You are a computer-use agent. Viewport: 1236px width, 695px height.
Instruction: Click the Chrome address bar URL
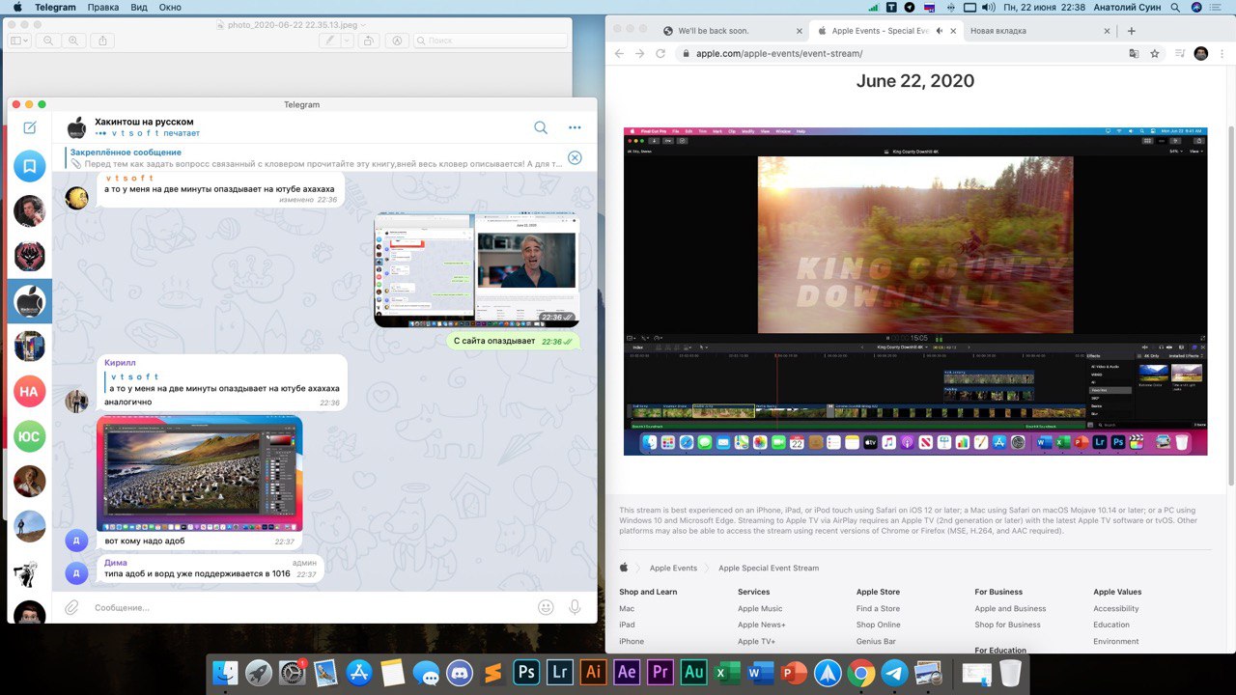(778, 54)
